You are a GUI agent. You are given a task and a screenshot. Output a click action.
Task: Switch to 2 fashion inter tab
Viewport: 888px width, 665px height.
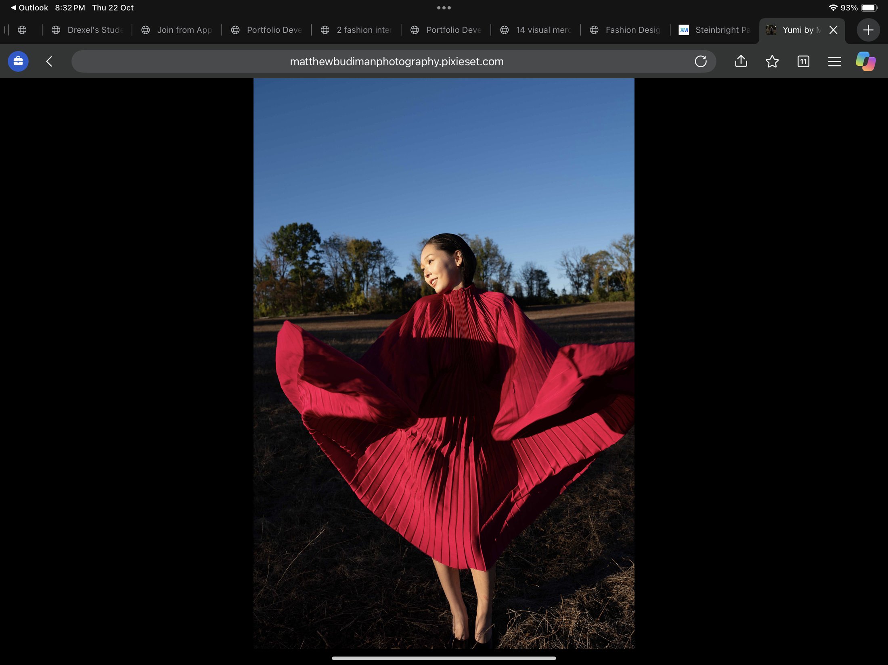click(x=356, y=30)
